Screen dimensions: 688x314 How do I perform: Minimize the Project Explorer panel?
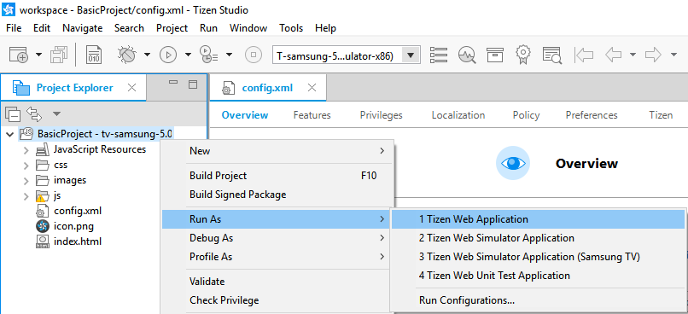pyautogui.click(x=173, y=83)
